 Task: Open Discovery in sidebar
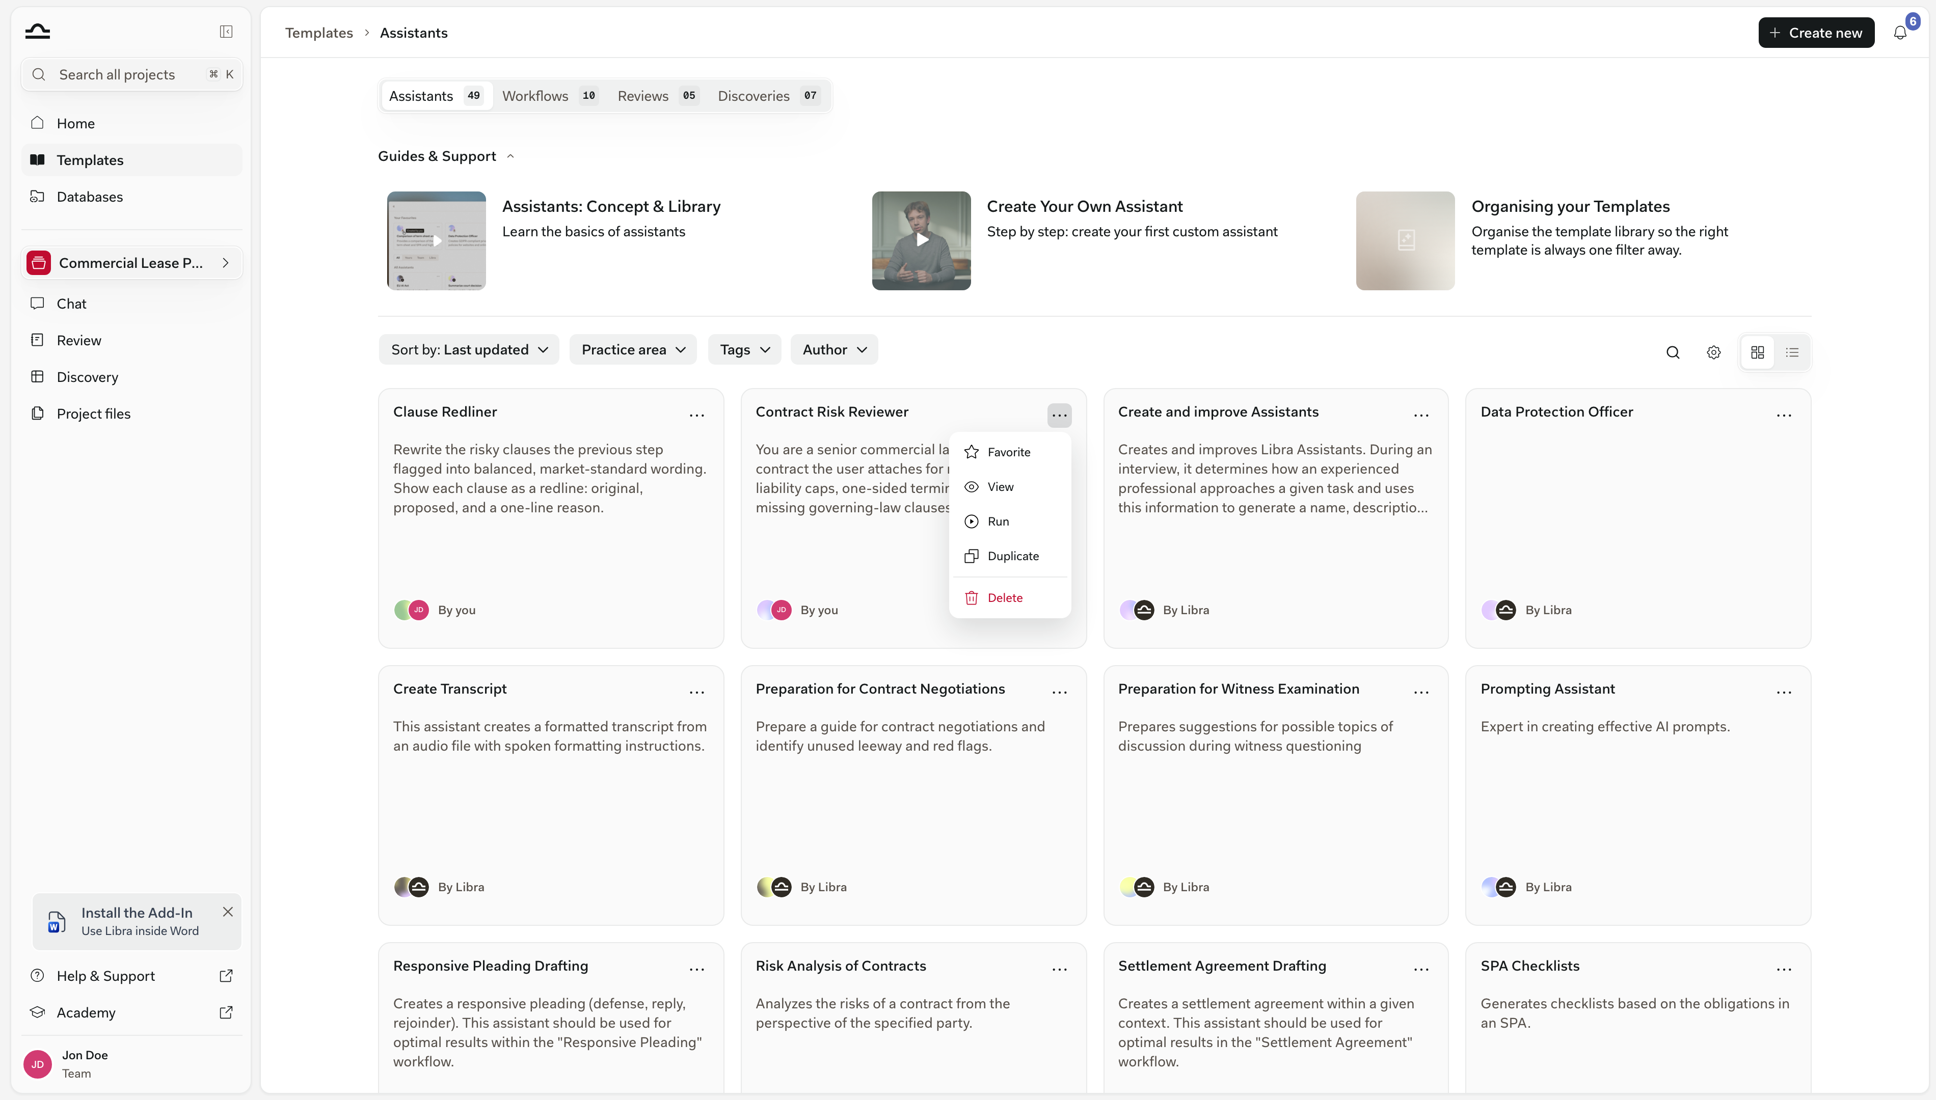(x=131, y=376)
